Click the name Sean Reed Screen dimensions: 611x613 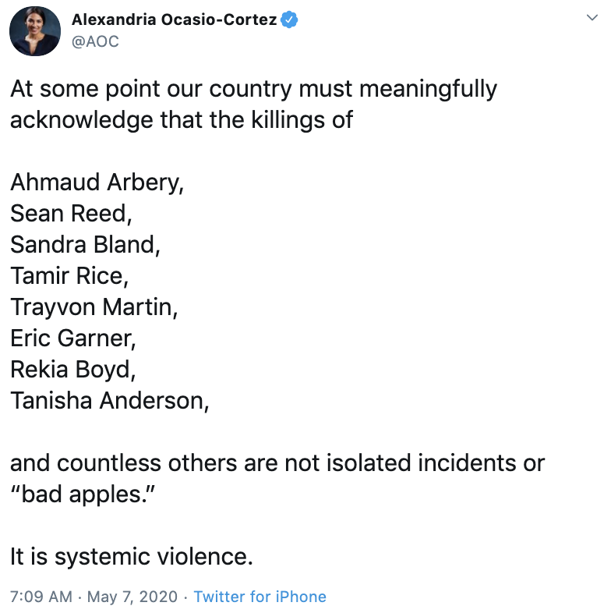click(70, 214)
